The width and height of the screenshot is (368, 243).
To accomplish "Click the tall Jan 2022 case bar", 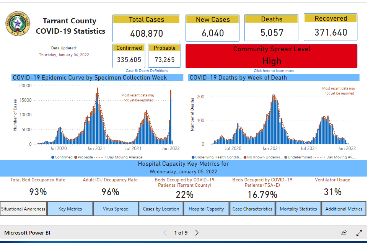I will click(171, 117).
